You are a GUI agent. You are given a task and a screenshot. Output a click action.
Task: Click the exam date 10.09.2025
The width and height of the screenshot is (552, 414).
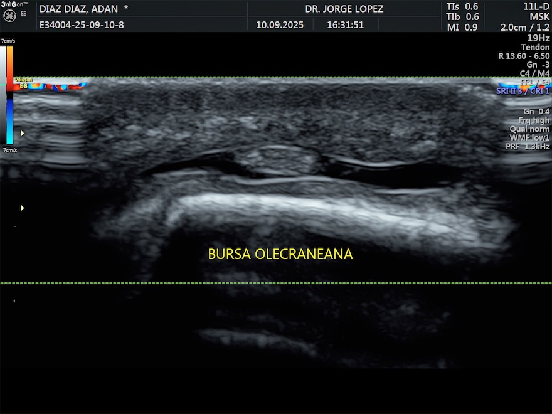(x=280, y=26)
